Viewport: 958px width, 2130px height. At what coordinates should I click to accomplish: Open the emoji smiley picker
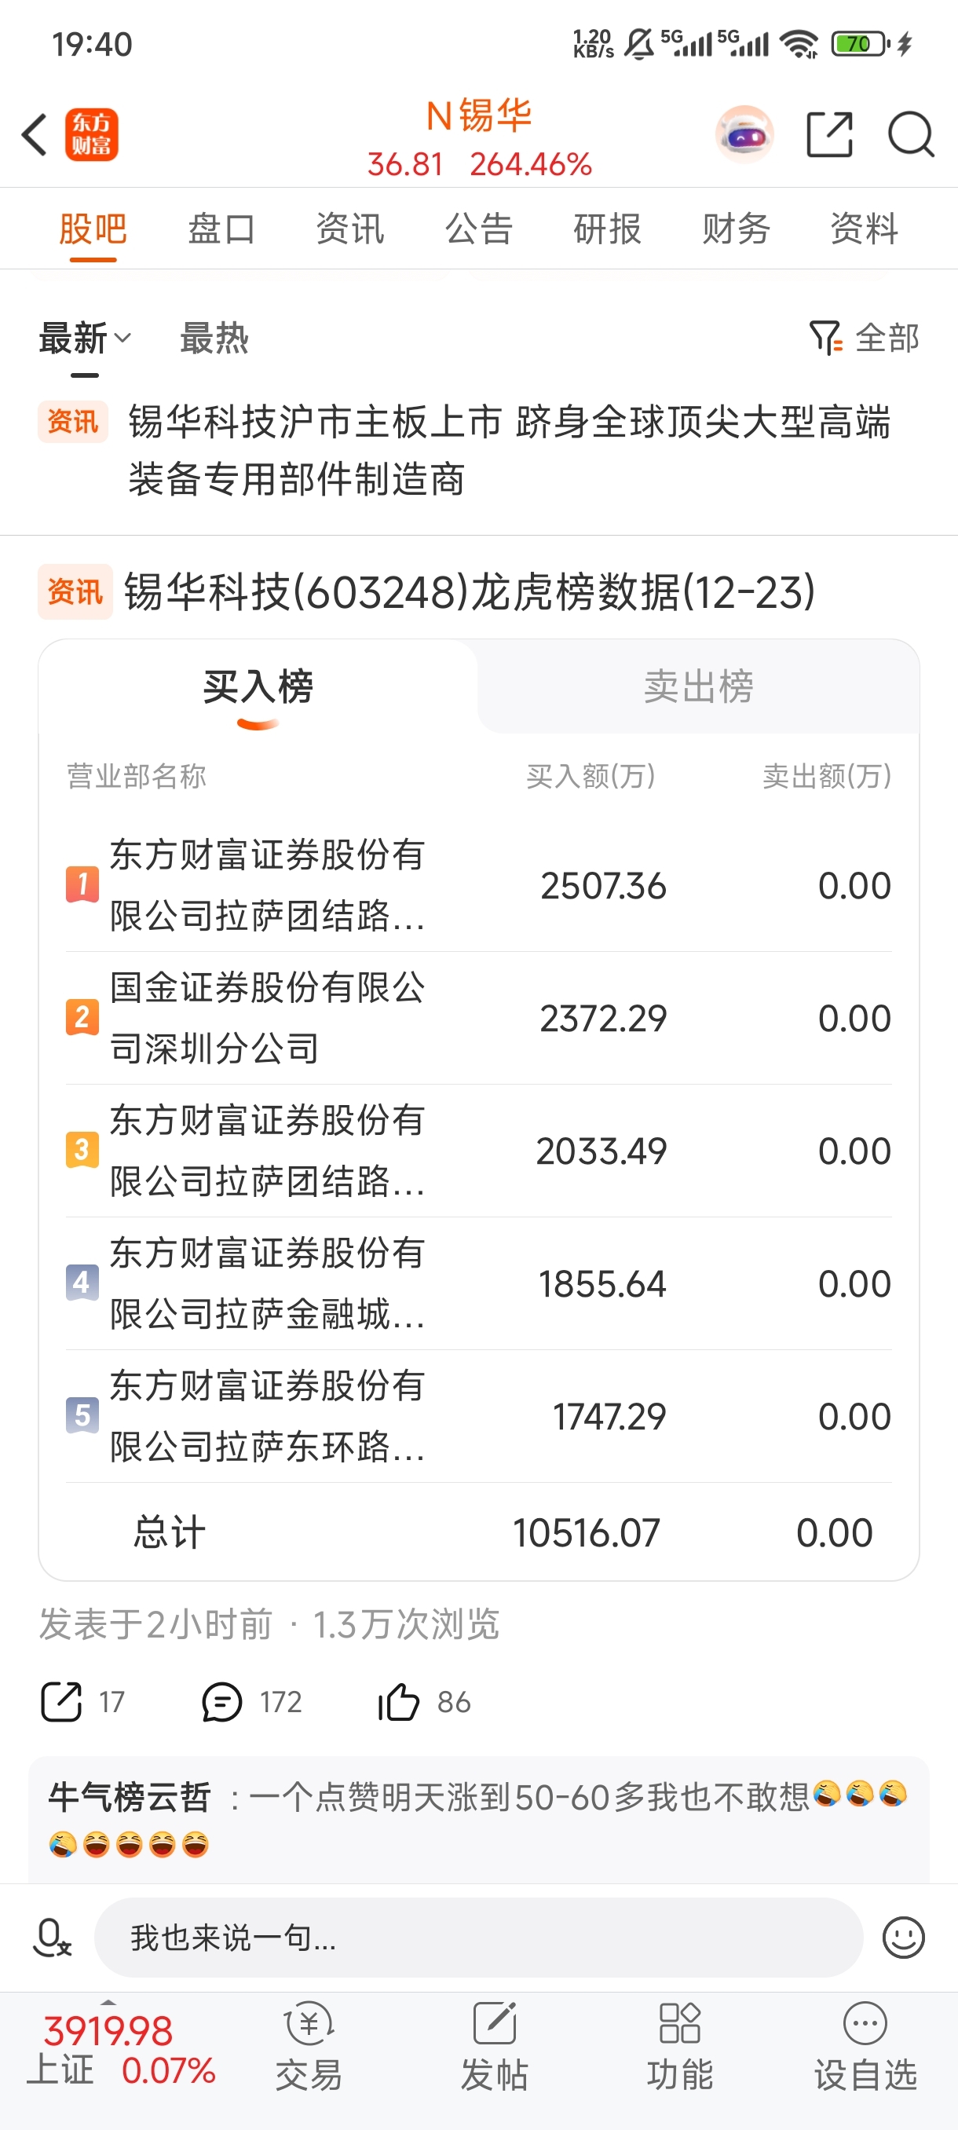902,1938
